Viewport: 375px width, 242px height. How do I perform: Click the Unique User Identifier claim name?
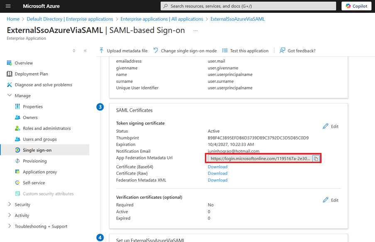click(x=137, y=88)
